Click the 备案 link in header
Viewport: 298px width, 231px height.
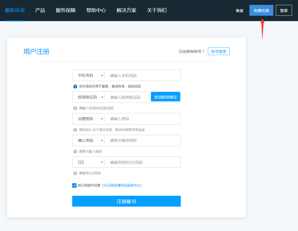click(x=240, y=11)
